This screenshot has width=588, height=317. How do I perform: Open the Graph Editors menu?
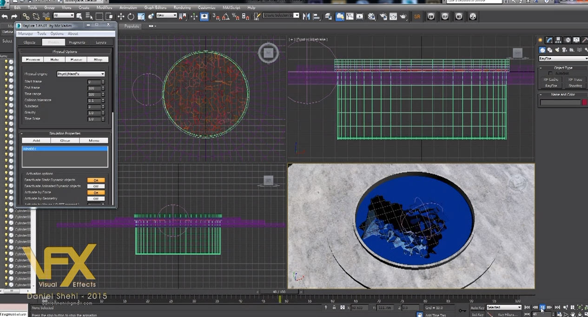coord(156,7)
